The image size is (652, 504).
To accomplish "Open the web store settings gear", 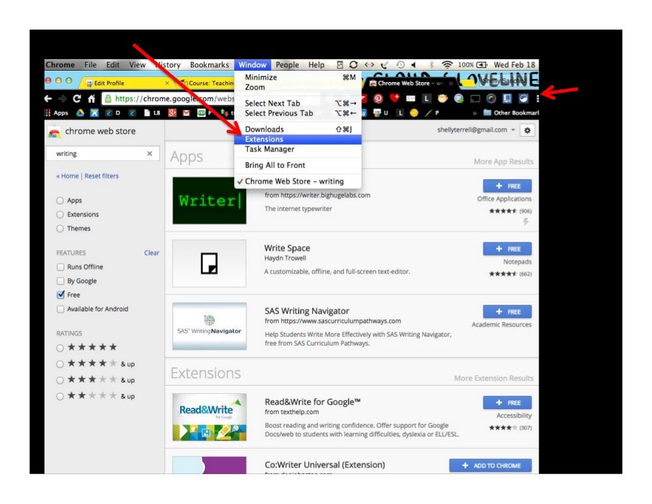I will (527, 130).
